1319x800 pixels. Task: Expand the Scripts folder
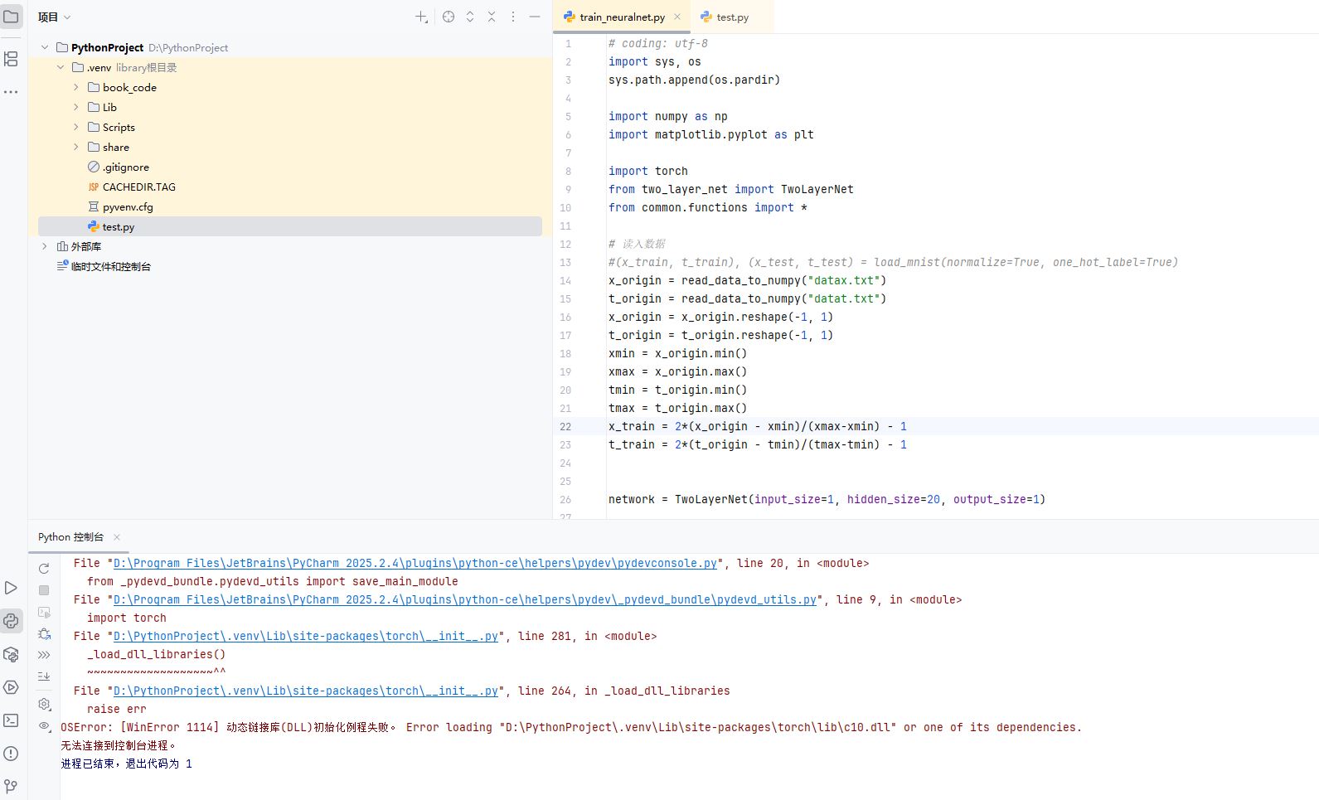pos(76,127)
